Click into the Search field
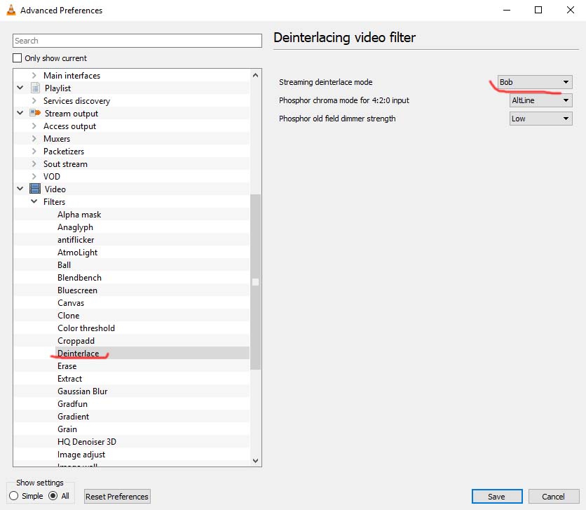586x510 pixels. pos(137,41)
